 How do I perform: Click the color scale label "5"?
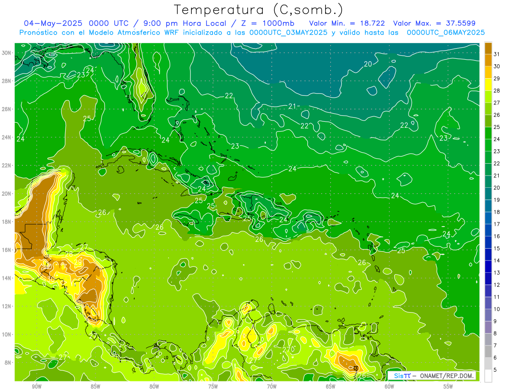495,370
